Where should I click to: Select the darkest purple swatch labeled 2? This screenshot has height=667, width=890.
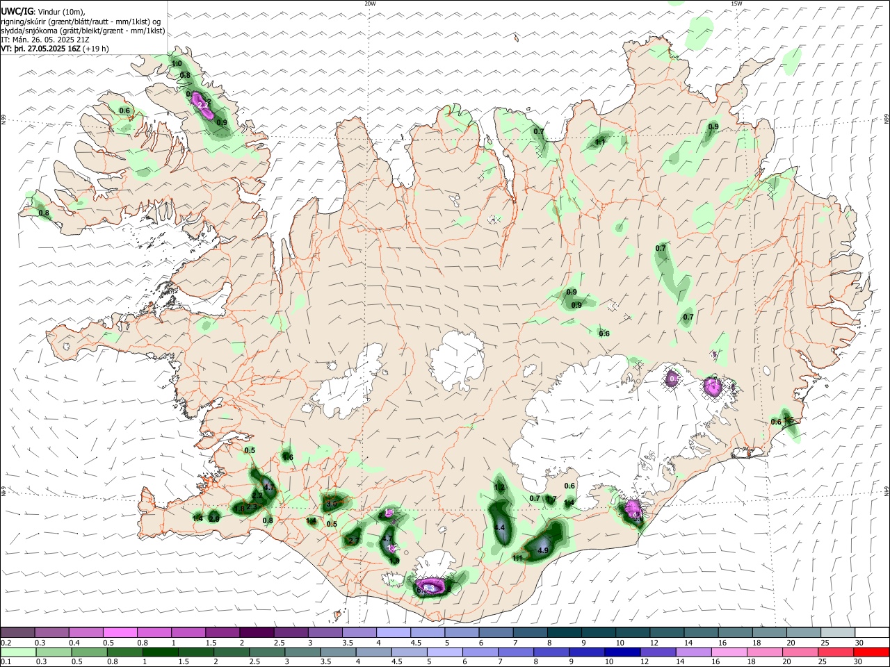pyautogui.click(x=257, y=633)
